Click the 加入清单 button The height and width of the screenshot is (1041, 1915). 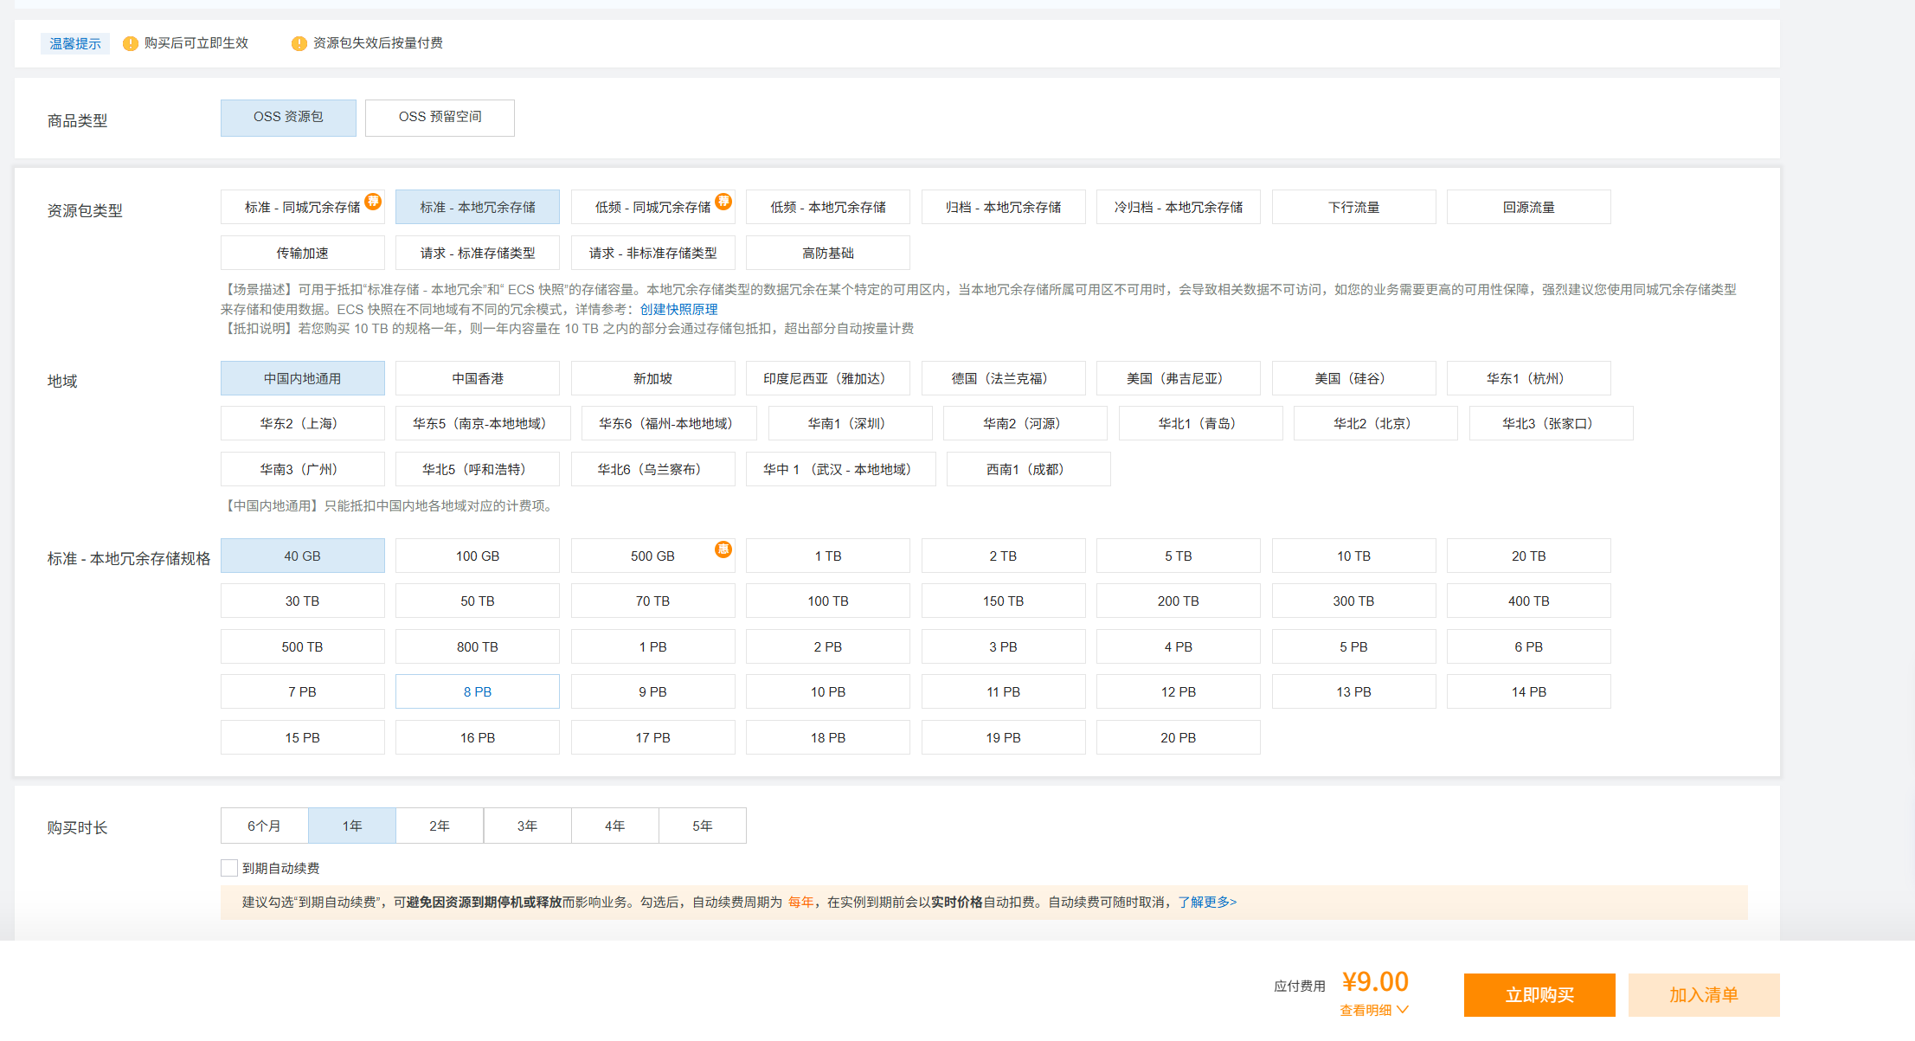click(1703, 995)
